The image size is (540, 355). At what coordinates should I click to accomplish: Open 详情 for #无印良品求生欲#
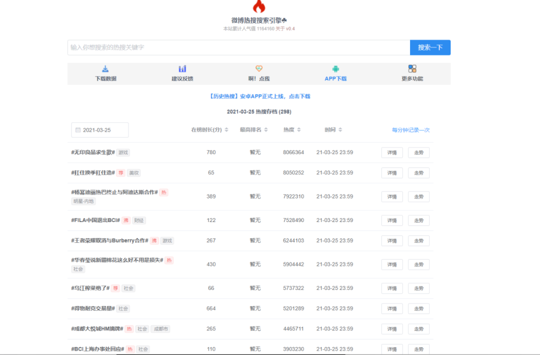392,152
